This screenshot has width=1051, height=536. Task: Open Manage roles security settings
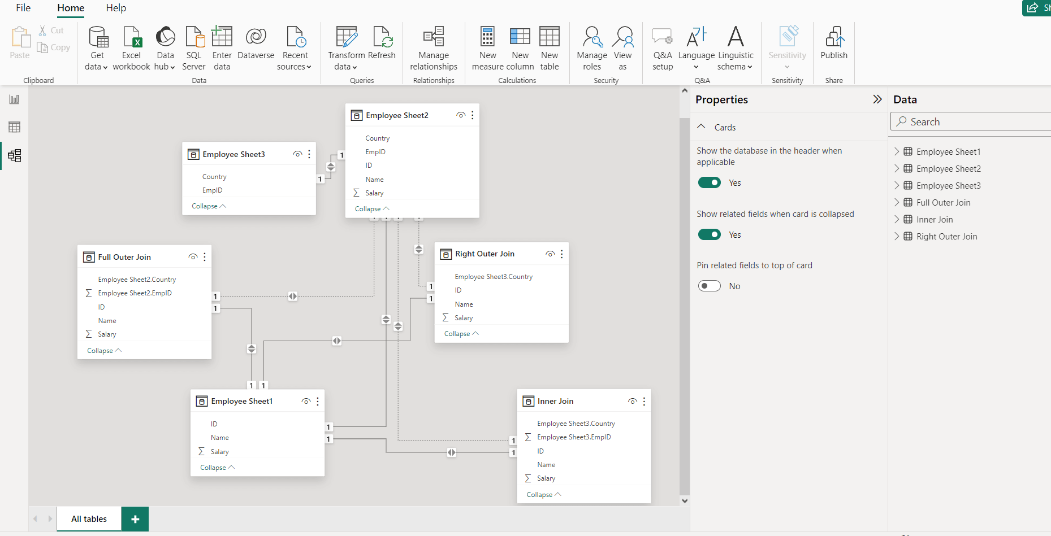(591, 48)
